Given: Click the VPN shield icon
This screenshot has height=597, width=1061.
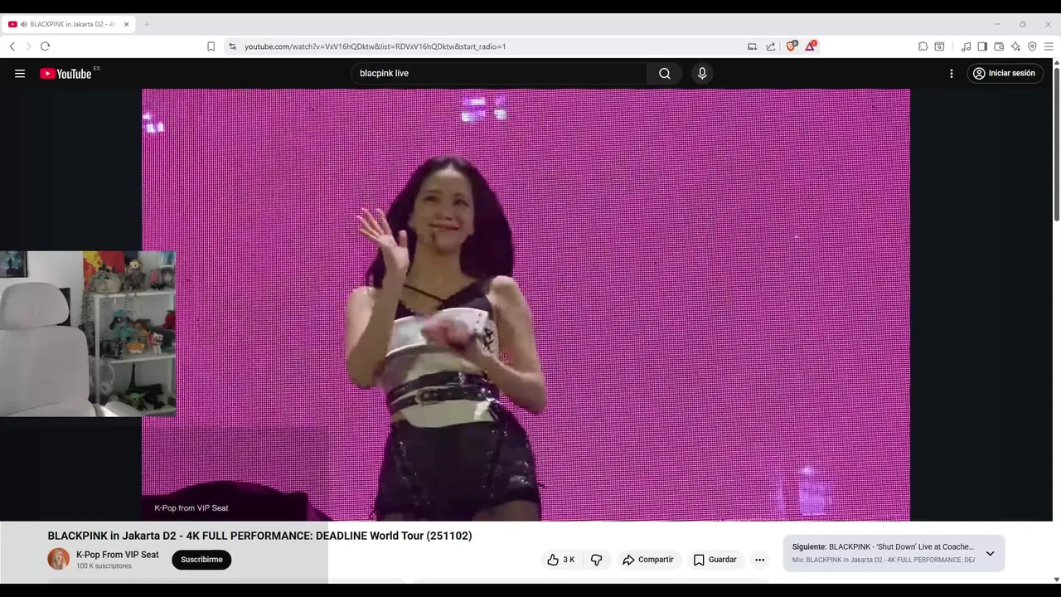Looking at the screenshot, I should [x=1032, y=46].
